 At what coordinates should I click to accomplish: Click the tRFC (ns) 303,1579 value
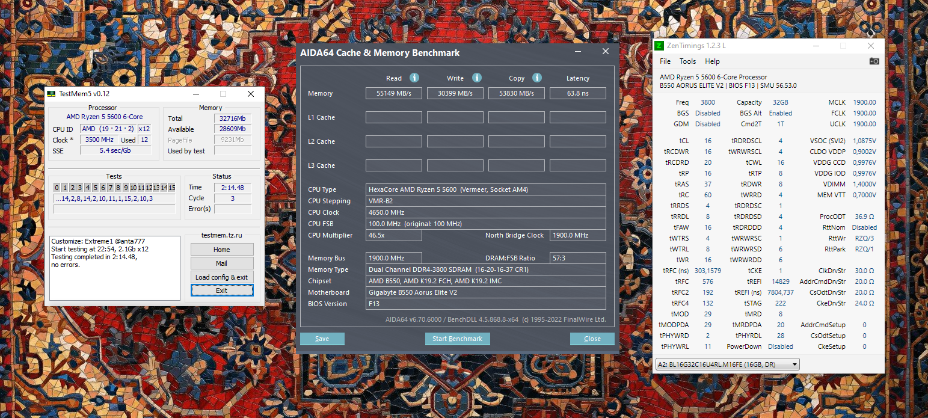pos(708,271)
